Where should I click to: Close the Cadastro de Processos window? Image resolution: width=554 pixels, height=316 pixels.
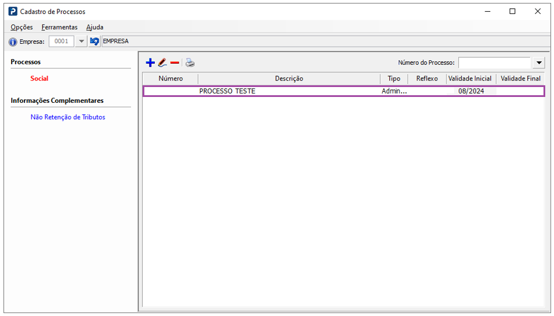(538, 11)
